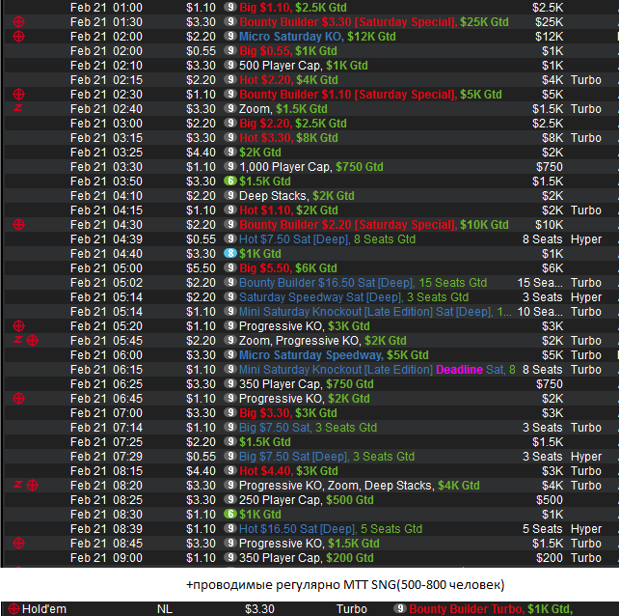Select Big $3.30, $3K Gtd tournament
The image size is (619, 616).
point(288,413)
